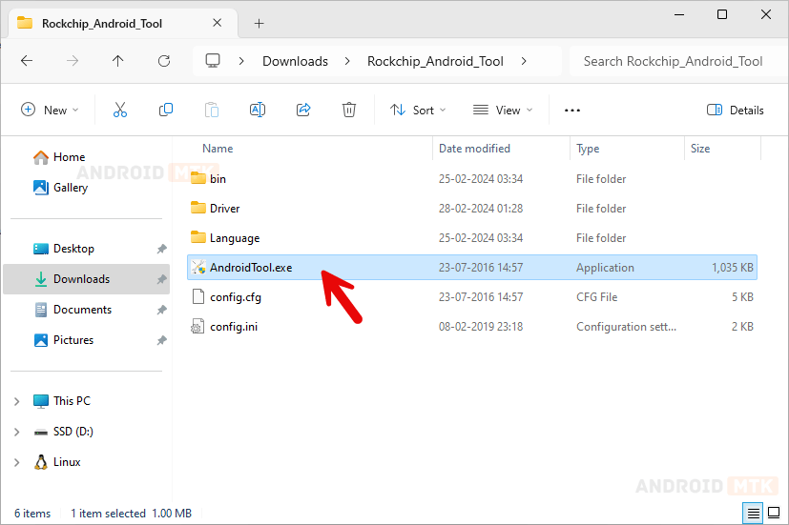The width and height of the screenshot is (789, 525).
Task: Switch to details list view in status bar
Action: [x=753, y=514]
